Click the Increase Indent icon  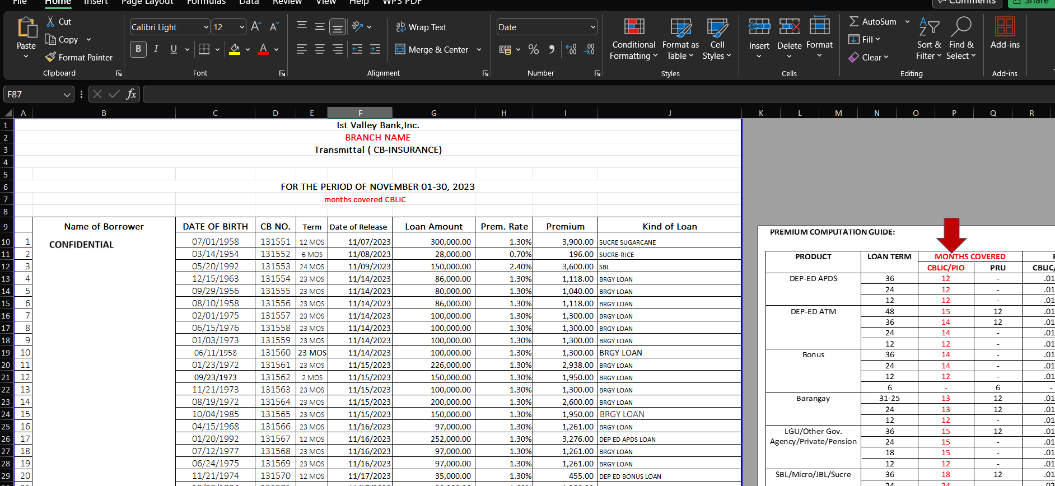point(375,49)
